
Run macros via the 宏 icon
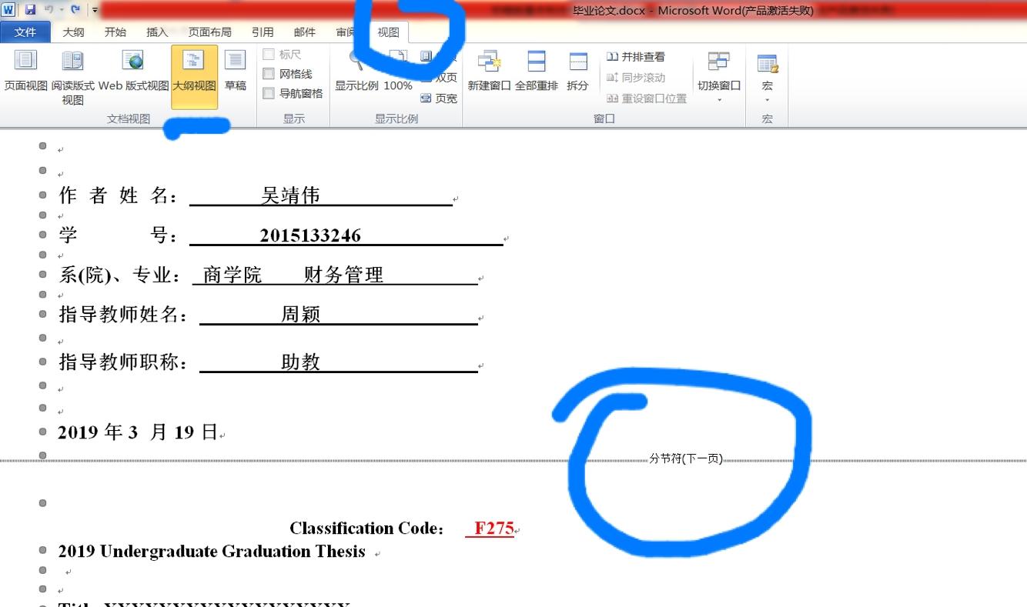(x=766, y=65)
